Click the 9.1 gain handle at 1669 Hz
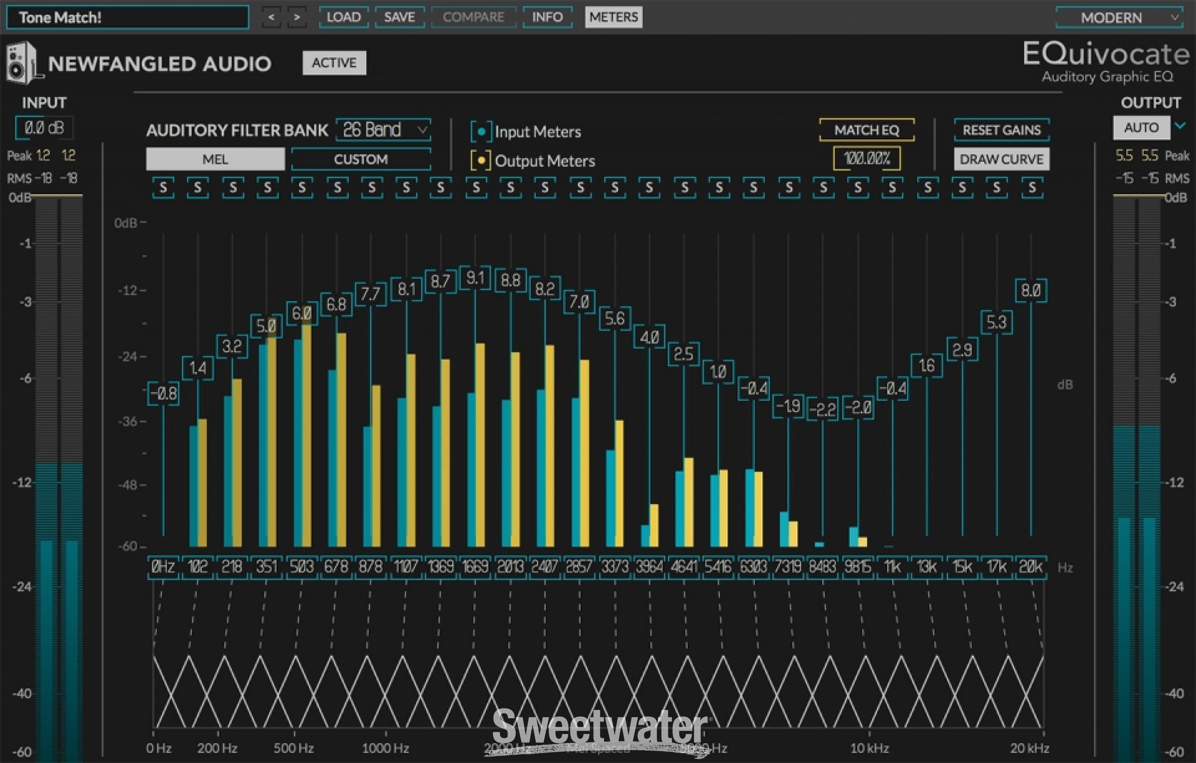 pos(475,278)
